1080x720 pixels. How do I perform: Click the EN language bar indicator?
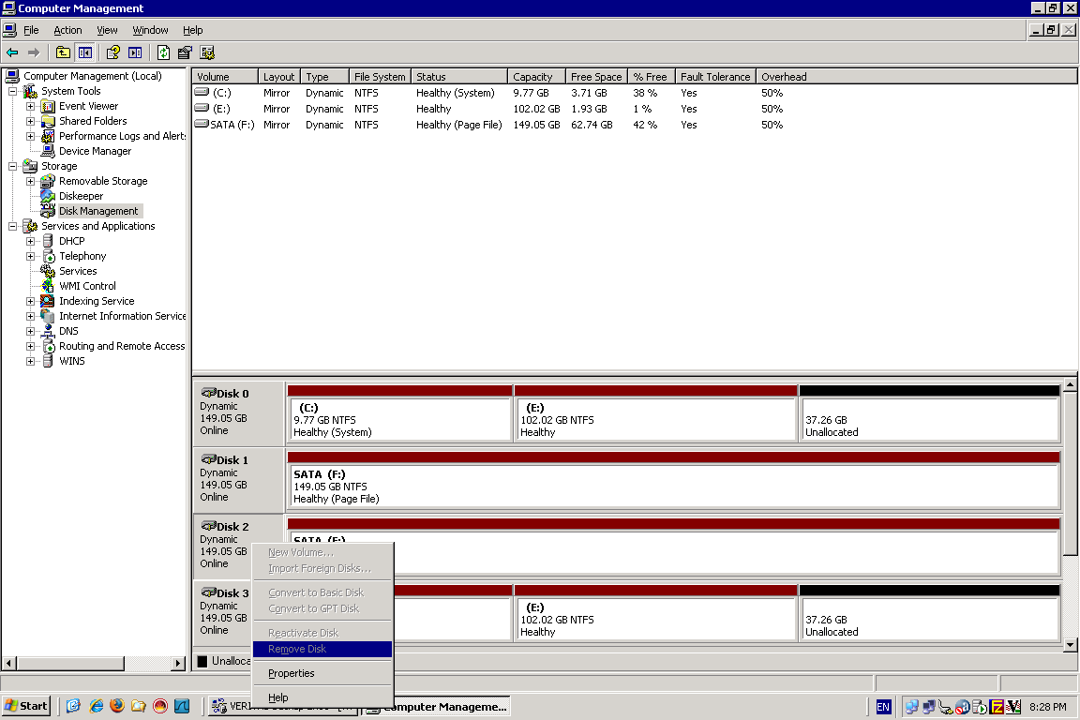883,707
